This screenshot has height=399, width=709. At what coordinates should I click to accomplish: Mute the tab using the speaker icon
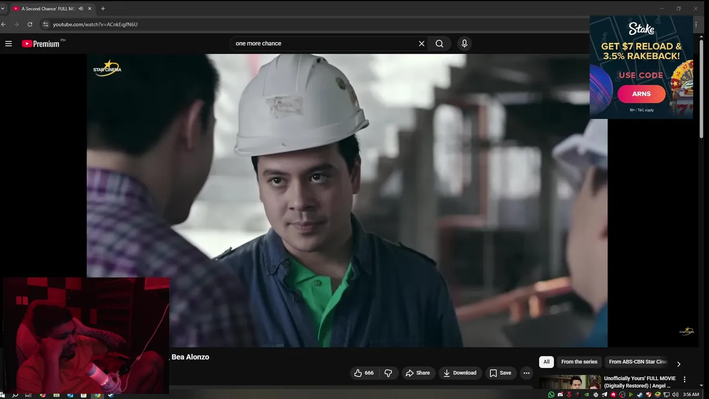(81, 8)
